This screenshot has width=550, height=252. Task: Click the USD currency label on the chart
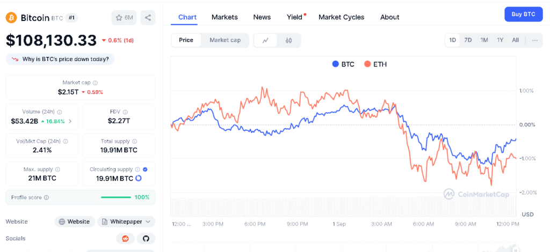point(528,214)
